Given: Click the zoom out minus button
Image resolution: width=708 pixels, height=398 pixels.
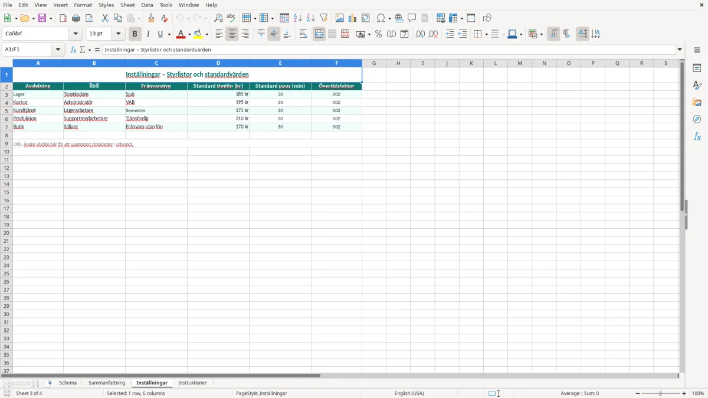Looking at the screenshot, I should 638,393.
